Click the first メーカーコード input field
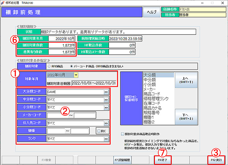The width and height of the screenshot is (228, 165). pyautogui.click(x=57, y=115)
